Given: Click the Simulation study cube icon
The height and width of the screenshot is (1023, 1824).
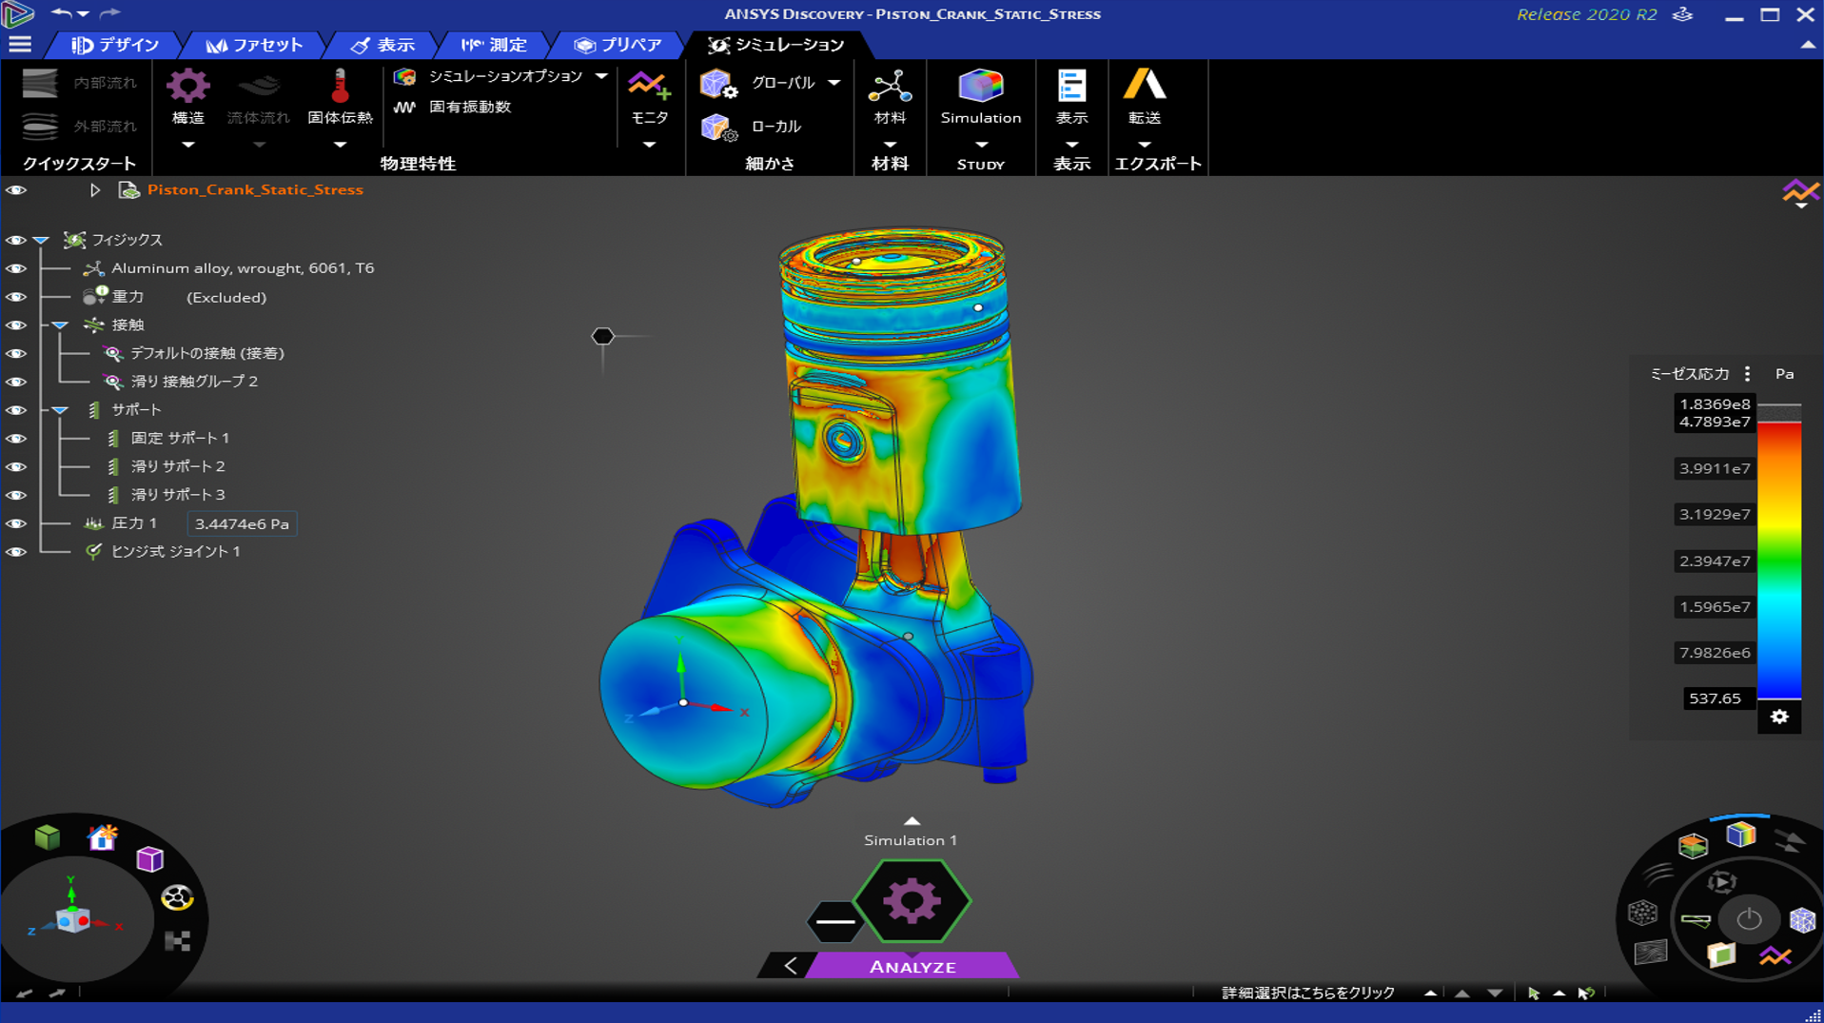Looking at the screenshot, I should coord(980,86).
